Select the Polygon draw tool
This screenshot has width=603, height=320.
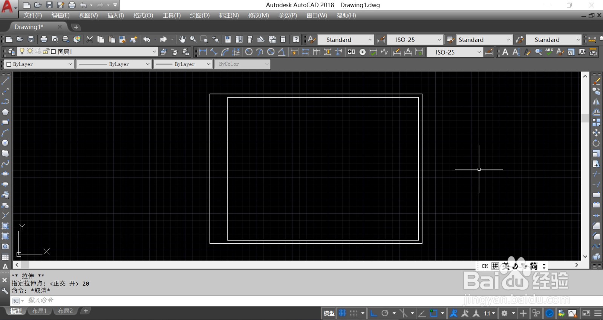tap(5, 112)
